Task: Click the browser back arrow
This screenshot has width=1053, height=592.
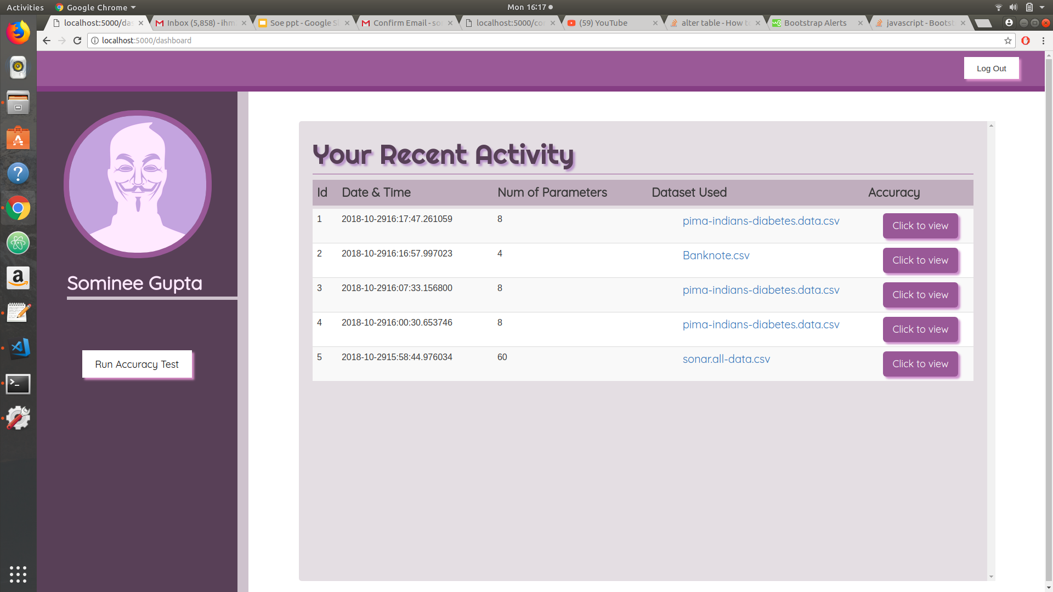Action: (46, 41)
